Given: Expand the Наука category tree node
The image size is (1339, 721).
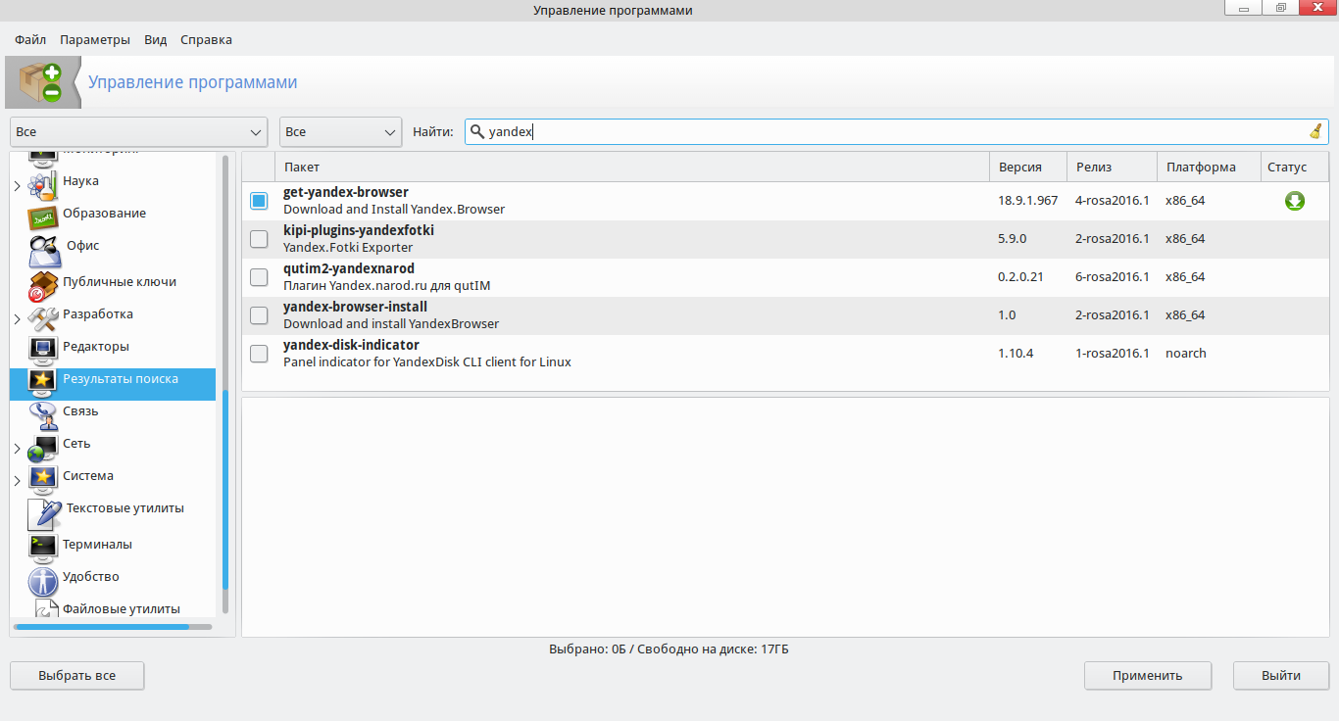Looking at the screenshot, I should point(18,185).
